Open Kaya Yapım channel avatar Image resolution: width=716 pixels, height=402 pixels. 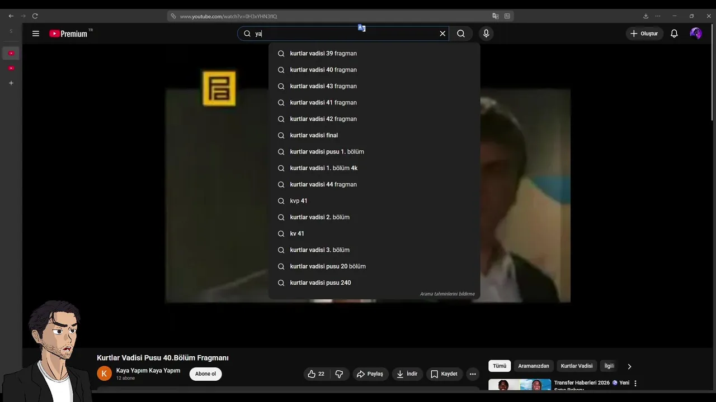point(104,374)
